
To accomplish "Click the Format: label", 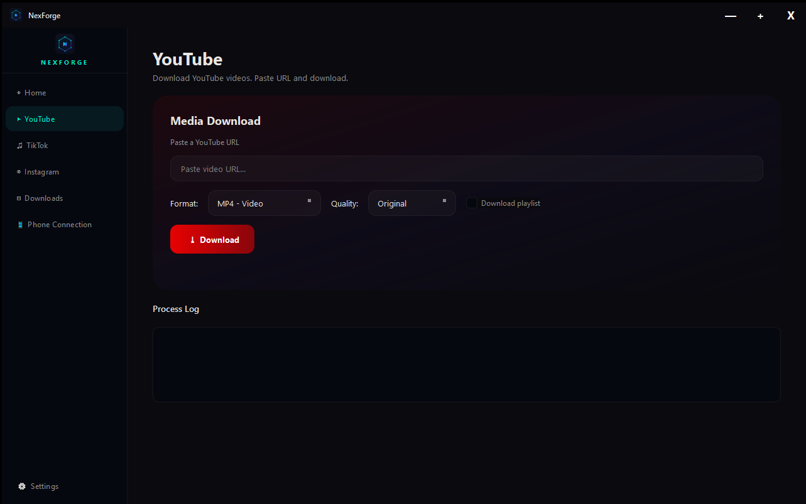I will click(184, 203).
